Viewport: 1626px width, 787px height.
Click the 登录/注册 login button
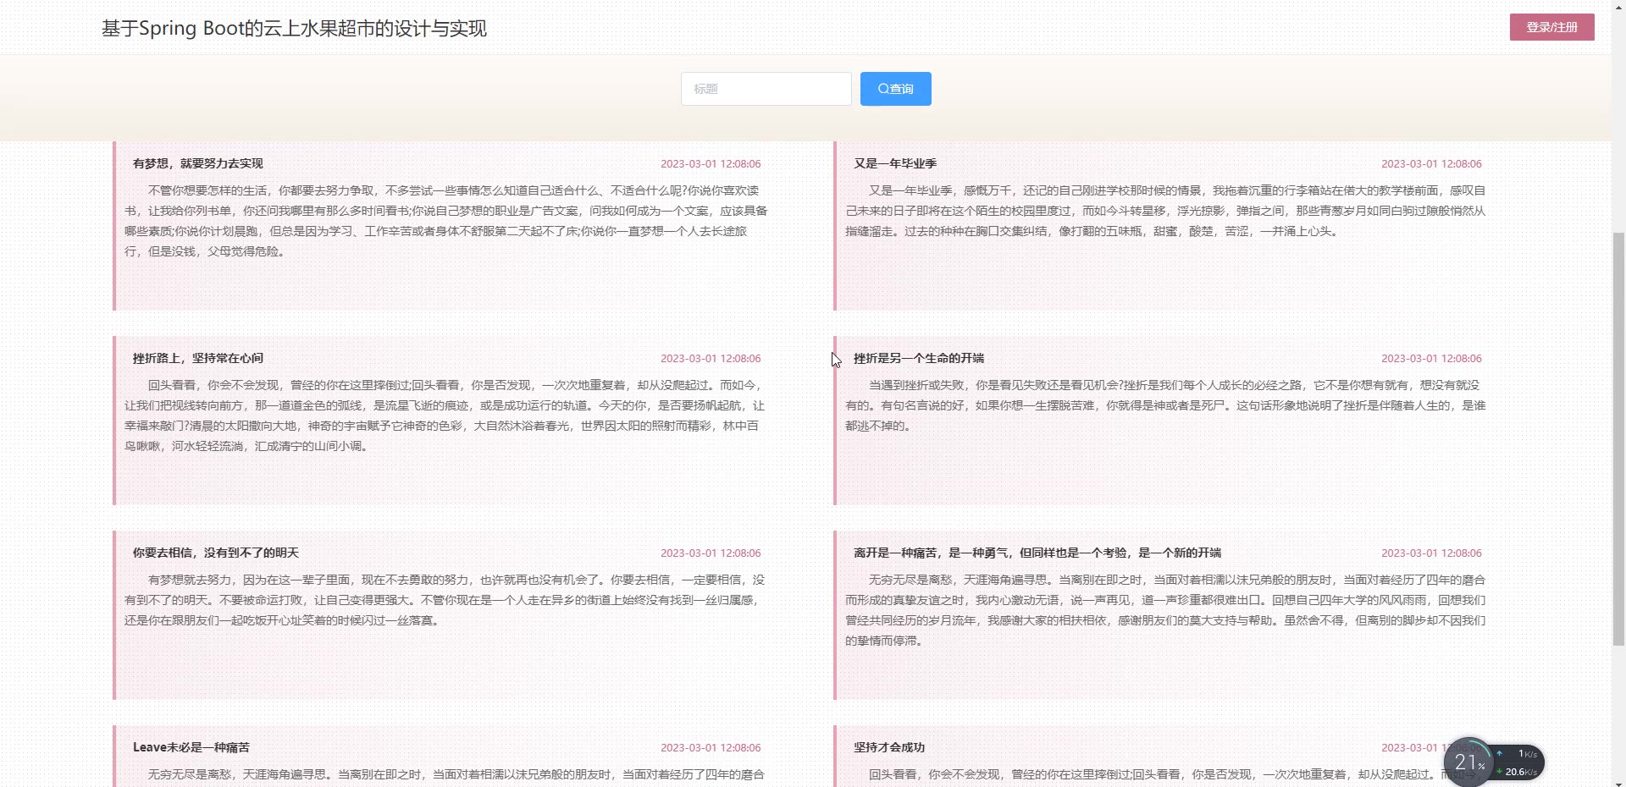point(1551,27)
